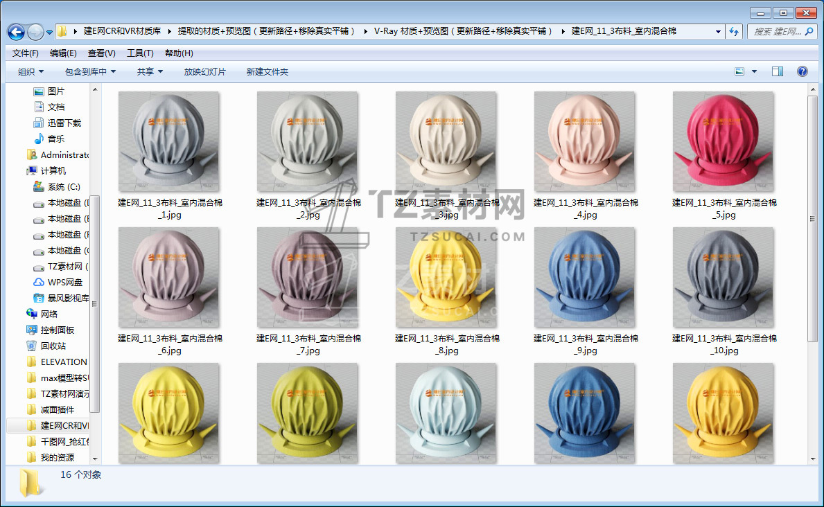The width and height of the screenshot is (824, 507).
Task: Select 我的资源 folder in sidebar
Action: click(x=51, y=458)
